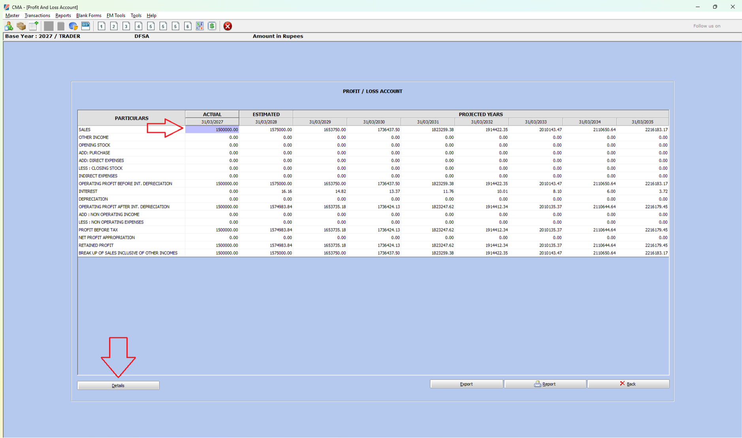Open form 6 page icon
This screenshot has height=438, width=742.
(x=188, y=26)
